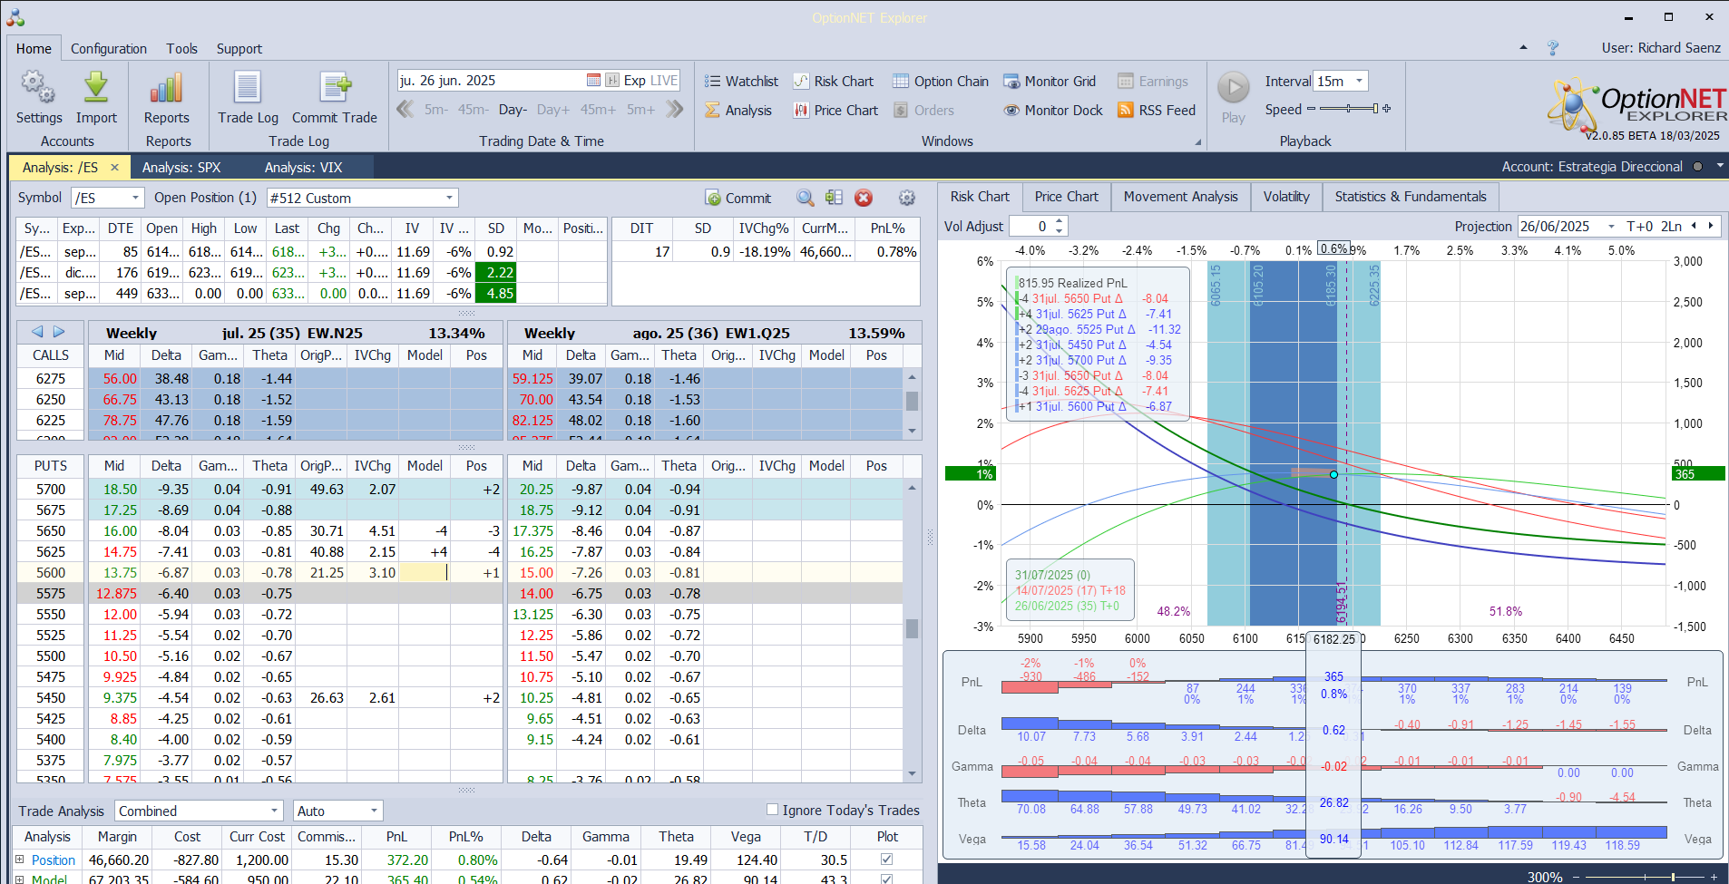Switch to the Analysis: VIX tab
This screenshot has height=884, width=1729.
click(303, 167)
